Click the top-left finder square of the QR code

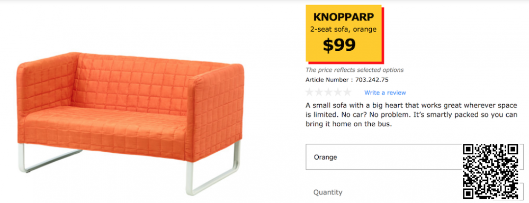pos(469,150)
